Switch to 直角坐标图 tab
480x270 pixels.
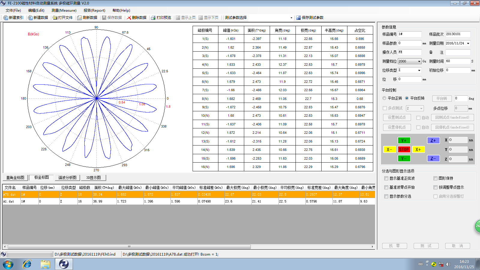coord(15,178)
